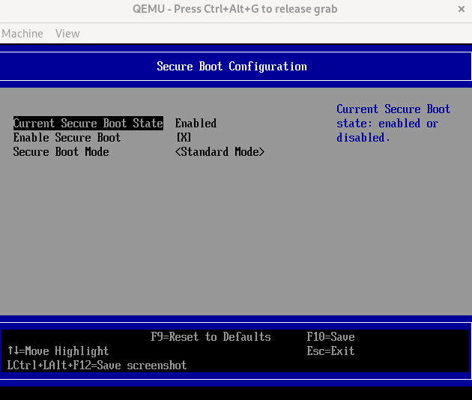Click the F9=Reset to Defaults hint
Viewport: 472px width, 400px height.
(211, 336)
